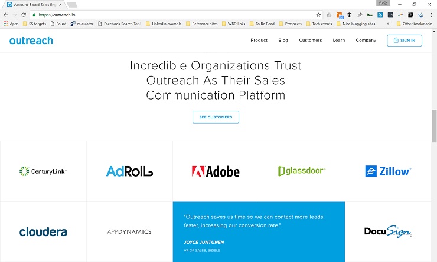Open the Fount bookmark

(x=58, y=24)
